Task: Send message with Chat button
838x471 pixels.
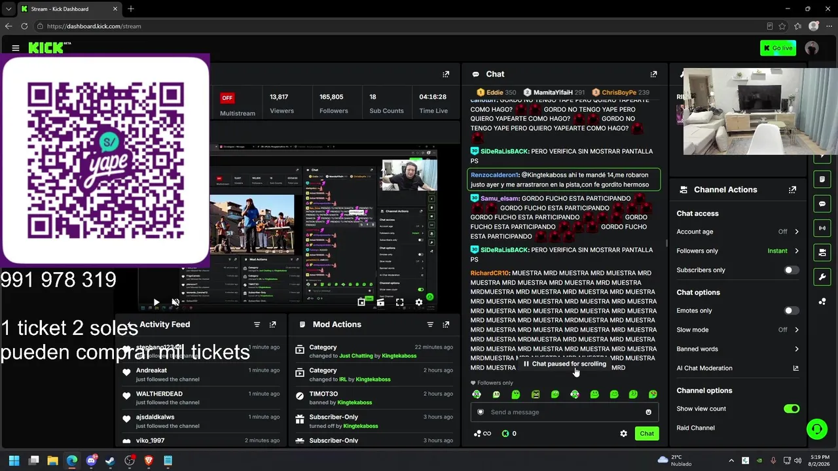Action: pyautogui.click(x=647, y=434)
